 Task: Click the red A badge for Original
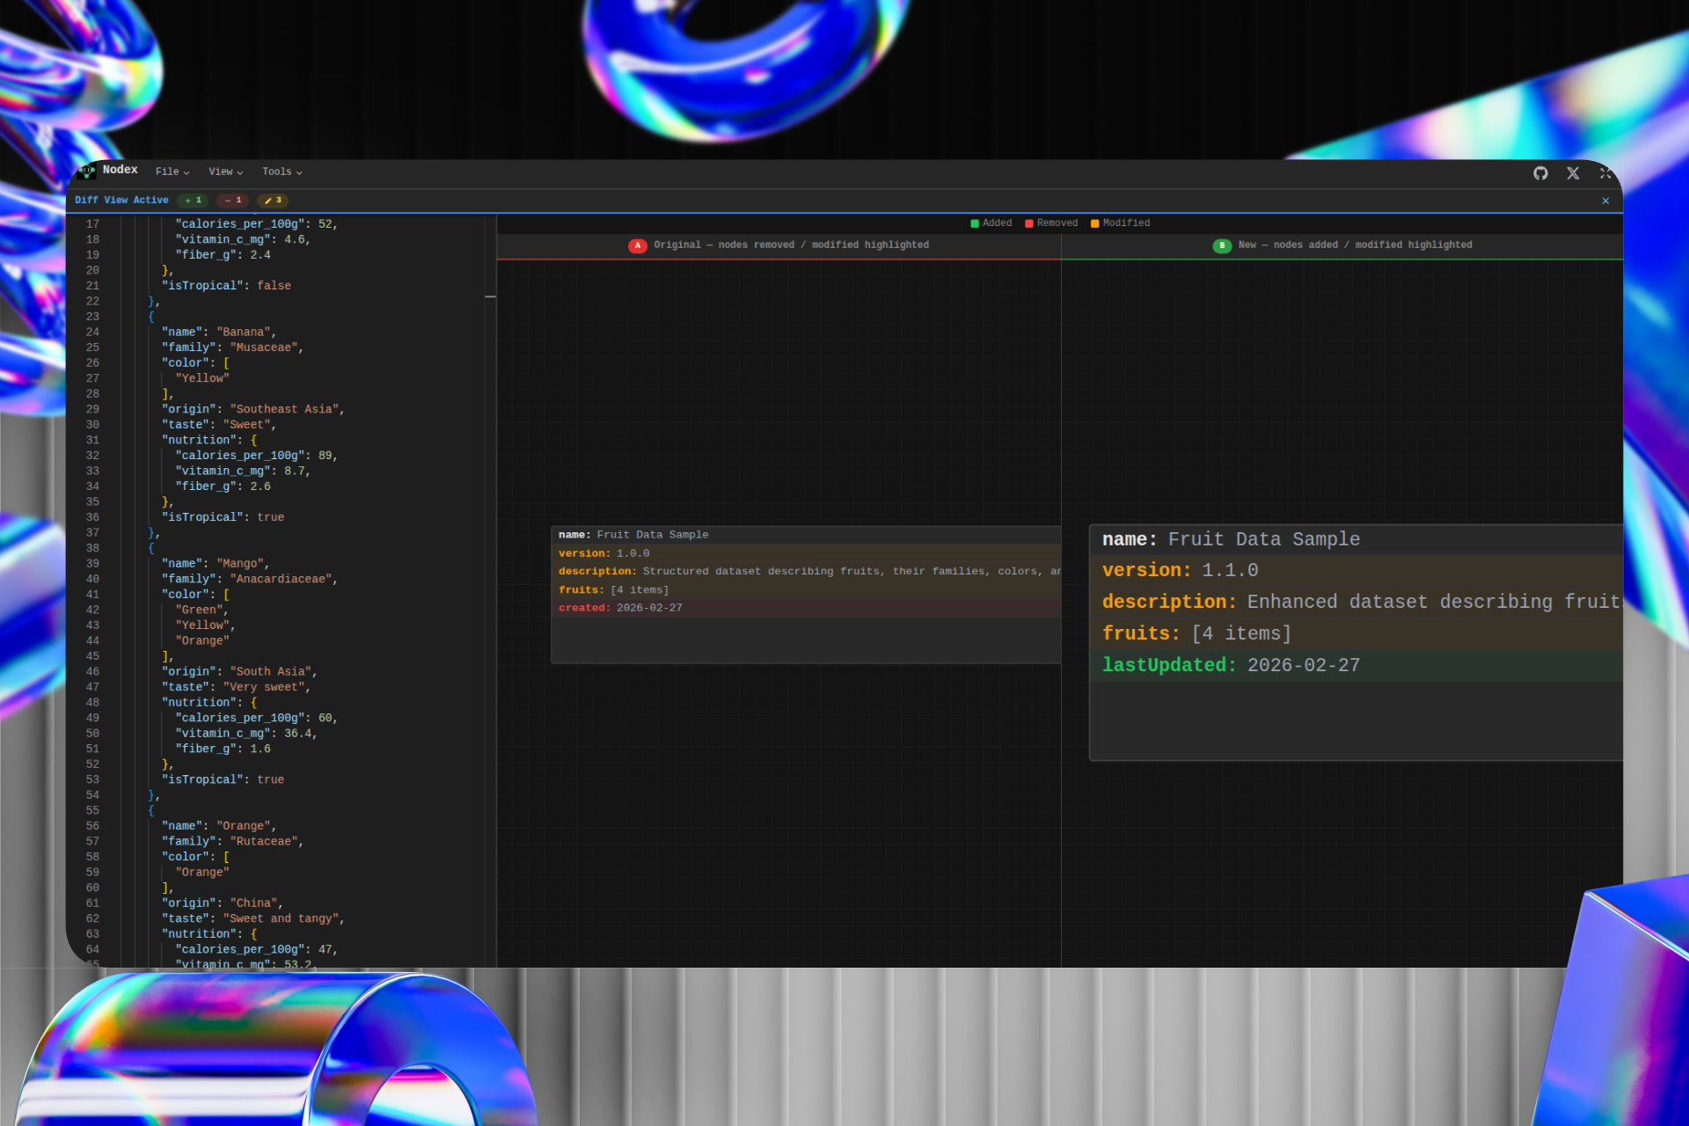click(638, 245)
